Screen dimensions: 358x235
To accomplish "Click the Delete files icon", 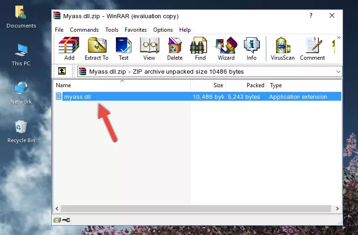I will coord(175,48).
